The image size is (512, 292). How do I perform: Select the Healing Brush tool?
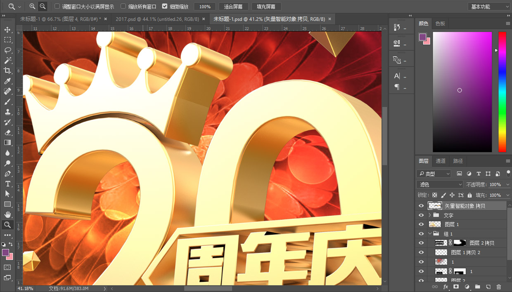point(7,91)
